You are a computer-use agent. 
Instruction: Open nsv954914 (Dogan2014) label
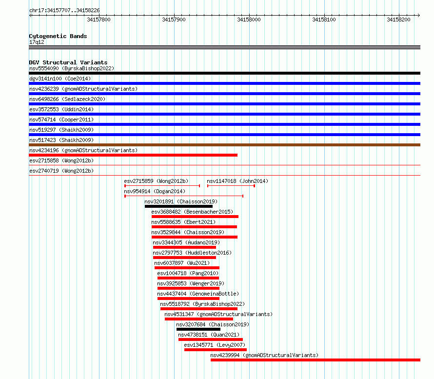click(x=155, y=191)
